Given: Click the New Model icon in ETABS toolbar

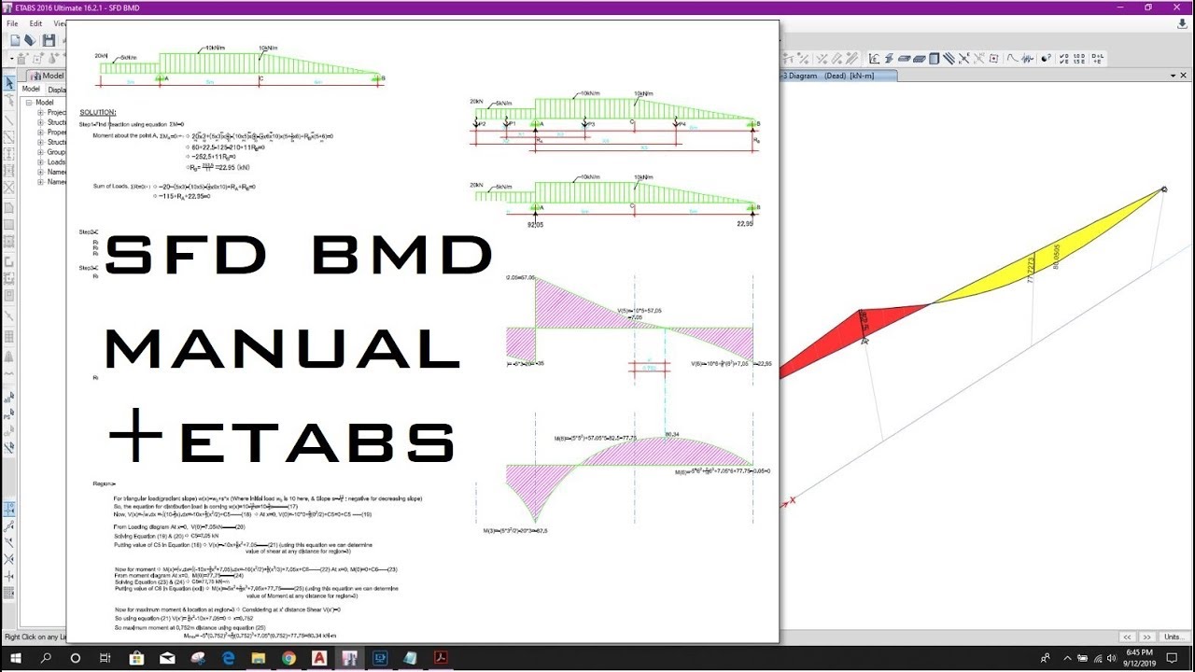Looking at the screenshot, I should click(15, 40).
